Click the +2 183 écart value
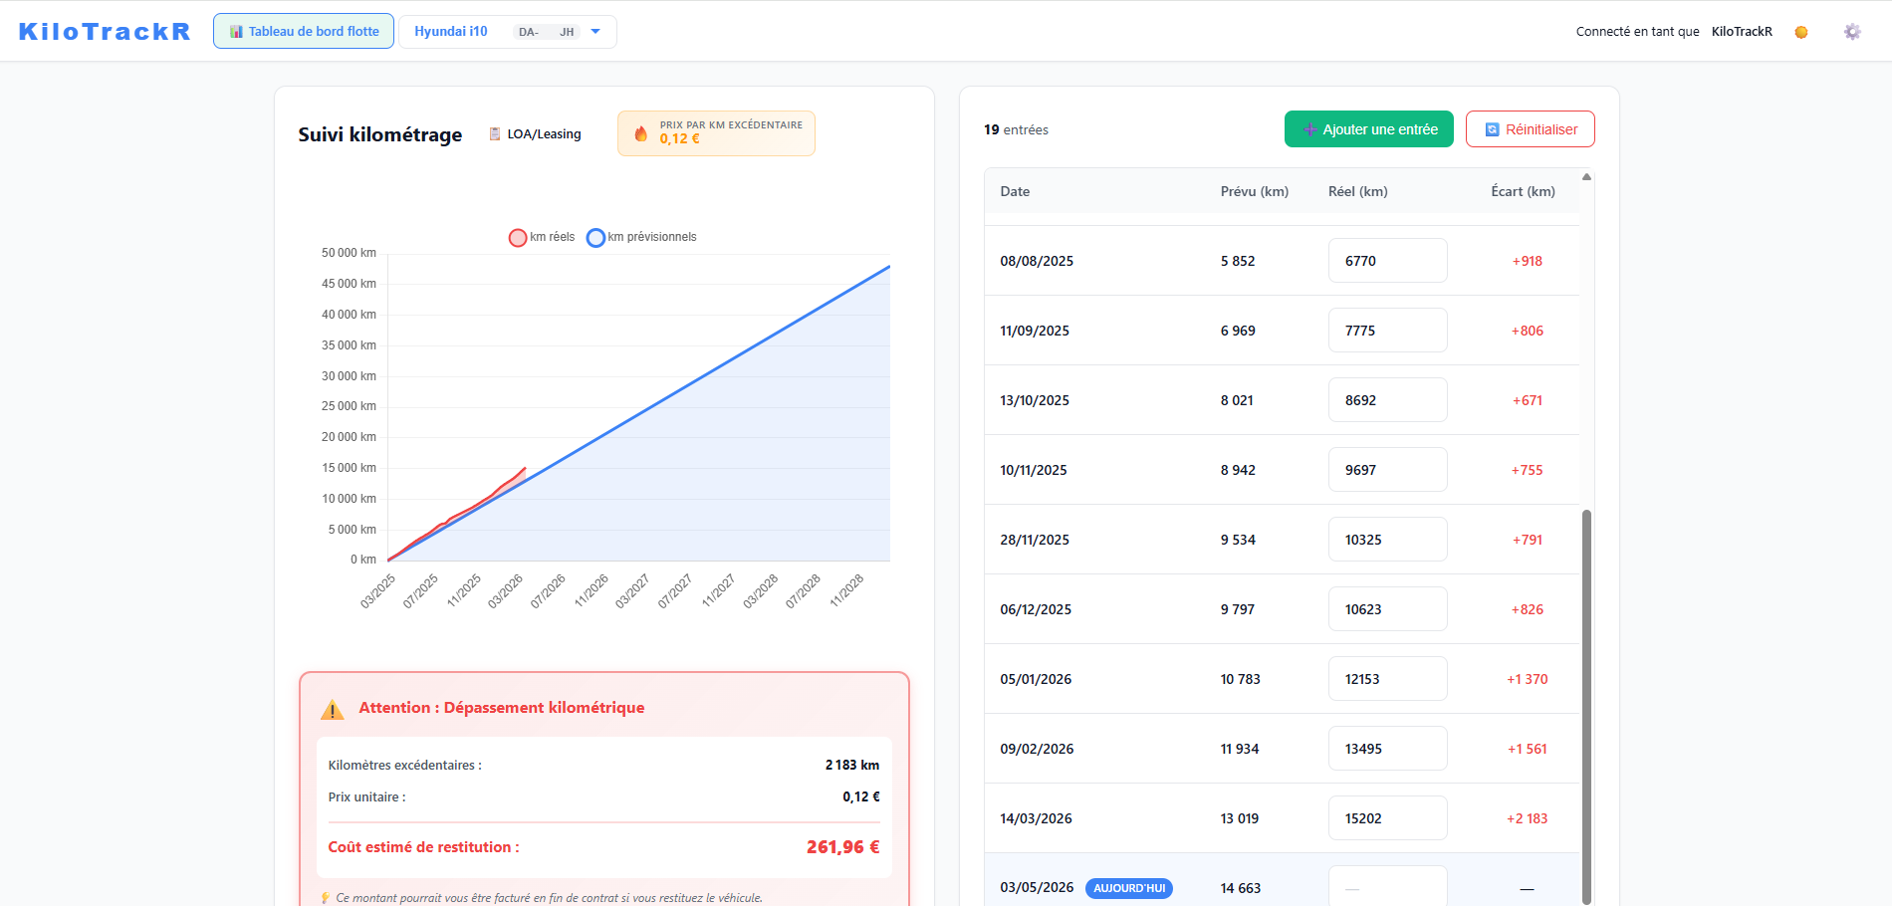 [1527, 818]
